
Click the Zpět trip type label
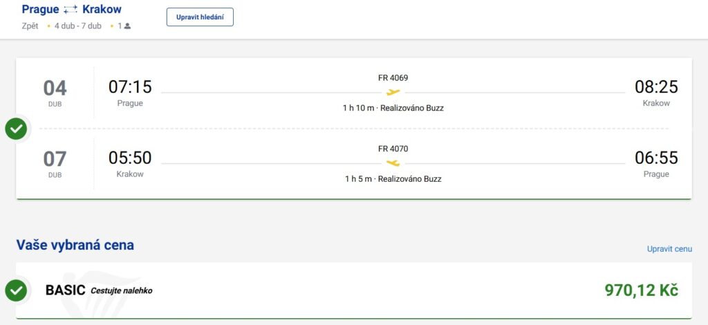(x=30, y=26)
